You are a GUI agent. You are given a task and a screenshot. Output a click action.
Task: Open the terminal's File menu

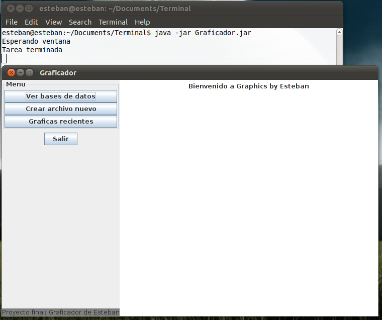point(12,22)
